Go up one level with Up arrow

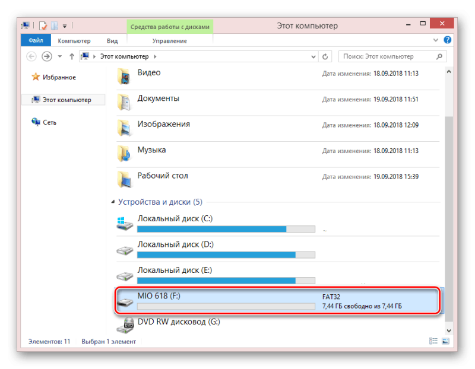coord(72,56)
